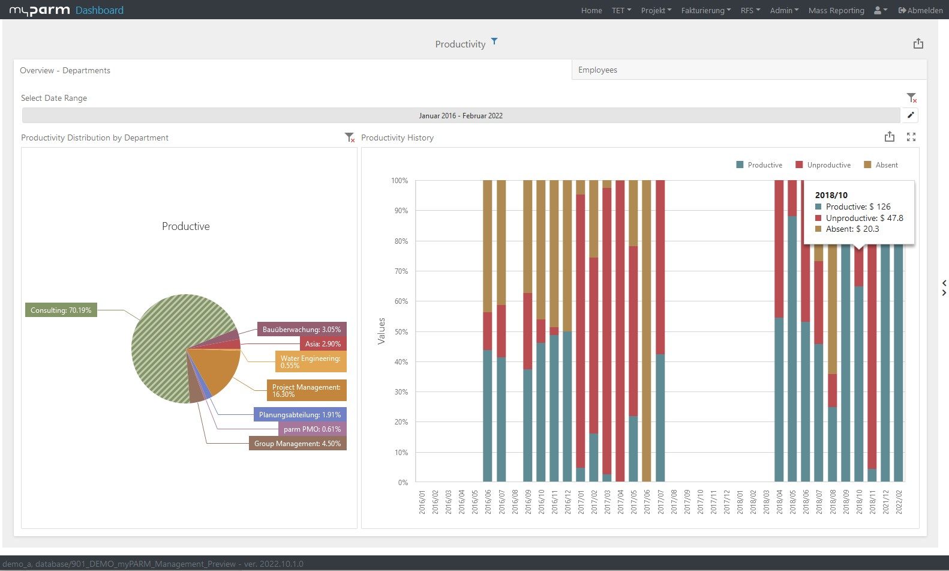The height and width of the screenshot is (571, 949).
Task: Open the user account menu icon
Action: pos(880,10)
